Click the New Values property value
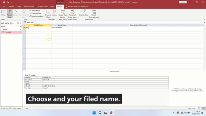 105,80
